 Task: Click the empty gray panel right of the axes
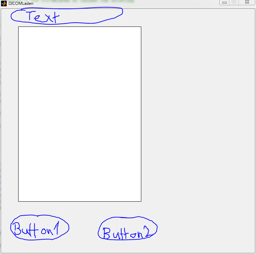coord(198,114)
